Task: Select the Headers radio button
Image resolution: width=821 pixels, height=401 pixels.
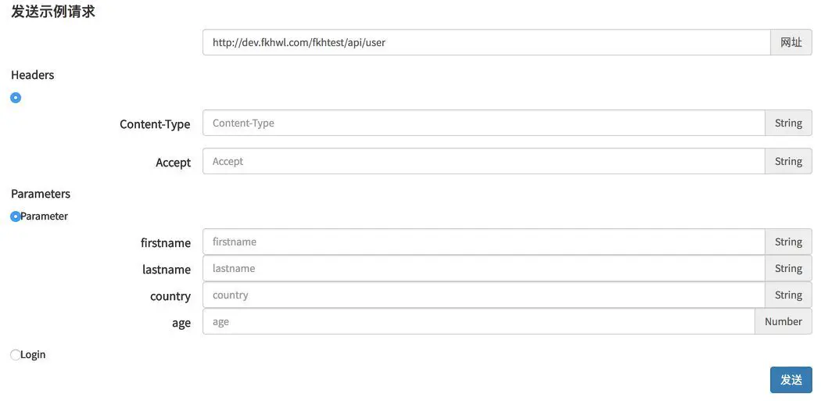Action: coord(16,98)
